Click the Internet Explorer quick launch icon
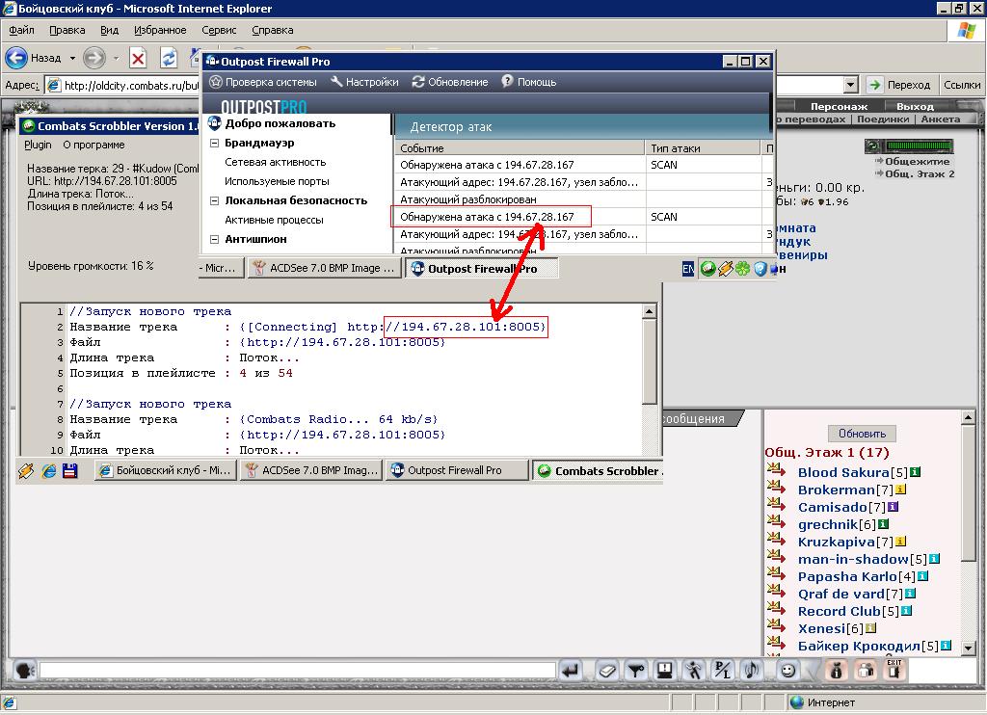 [x=48, y=470]
